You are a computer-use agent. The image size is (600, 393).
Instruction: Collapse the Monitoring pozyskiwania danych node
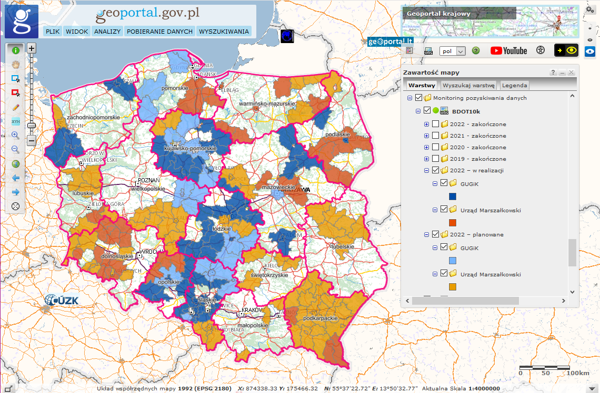click(x=409, y=98)
